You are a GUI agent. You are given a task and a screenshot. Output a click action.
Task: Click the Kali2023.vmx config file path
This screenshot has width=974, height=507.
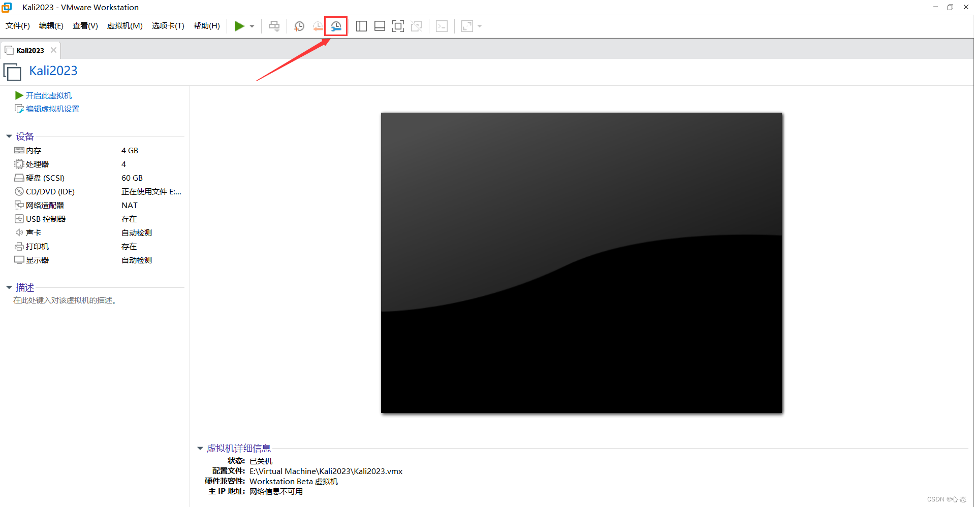click(326, 471)
